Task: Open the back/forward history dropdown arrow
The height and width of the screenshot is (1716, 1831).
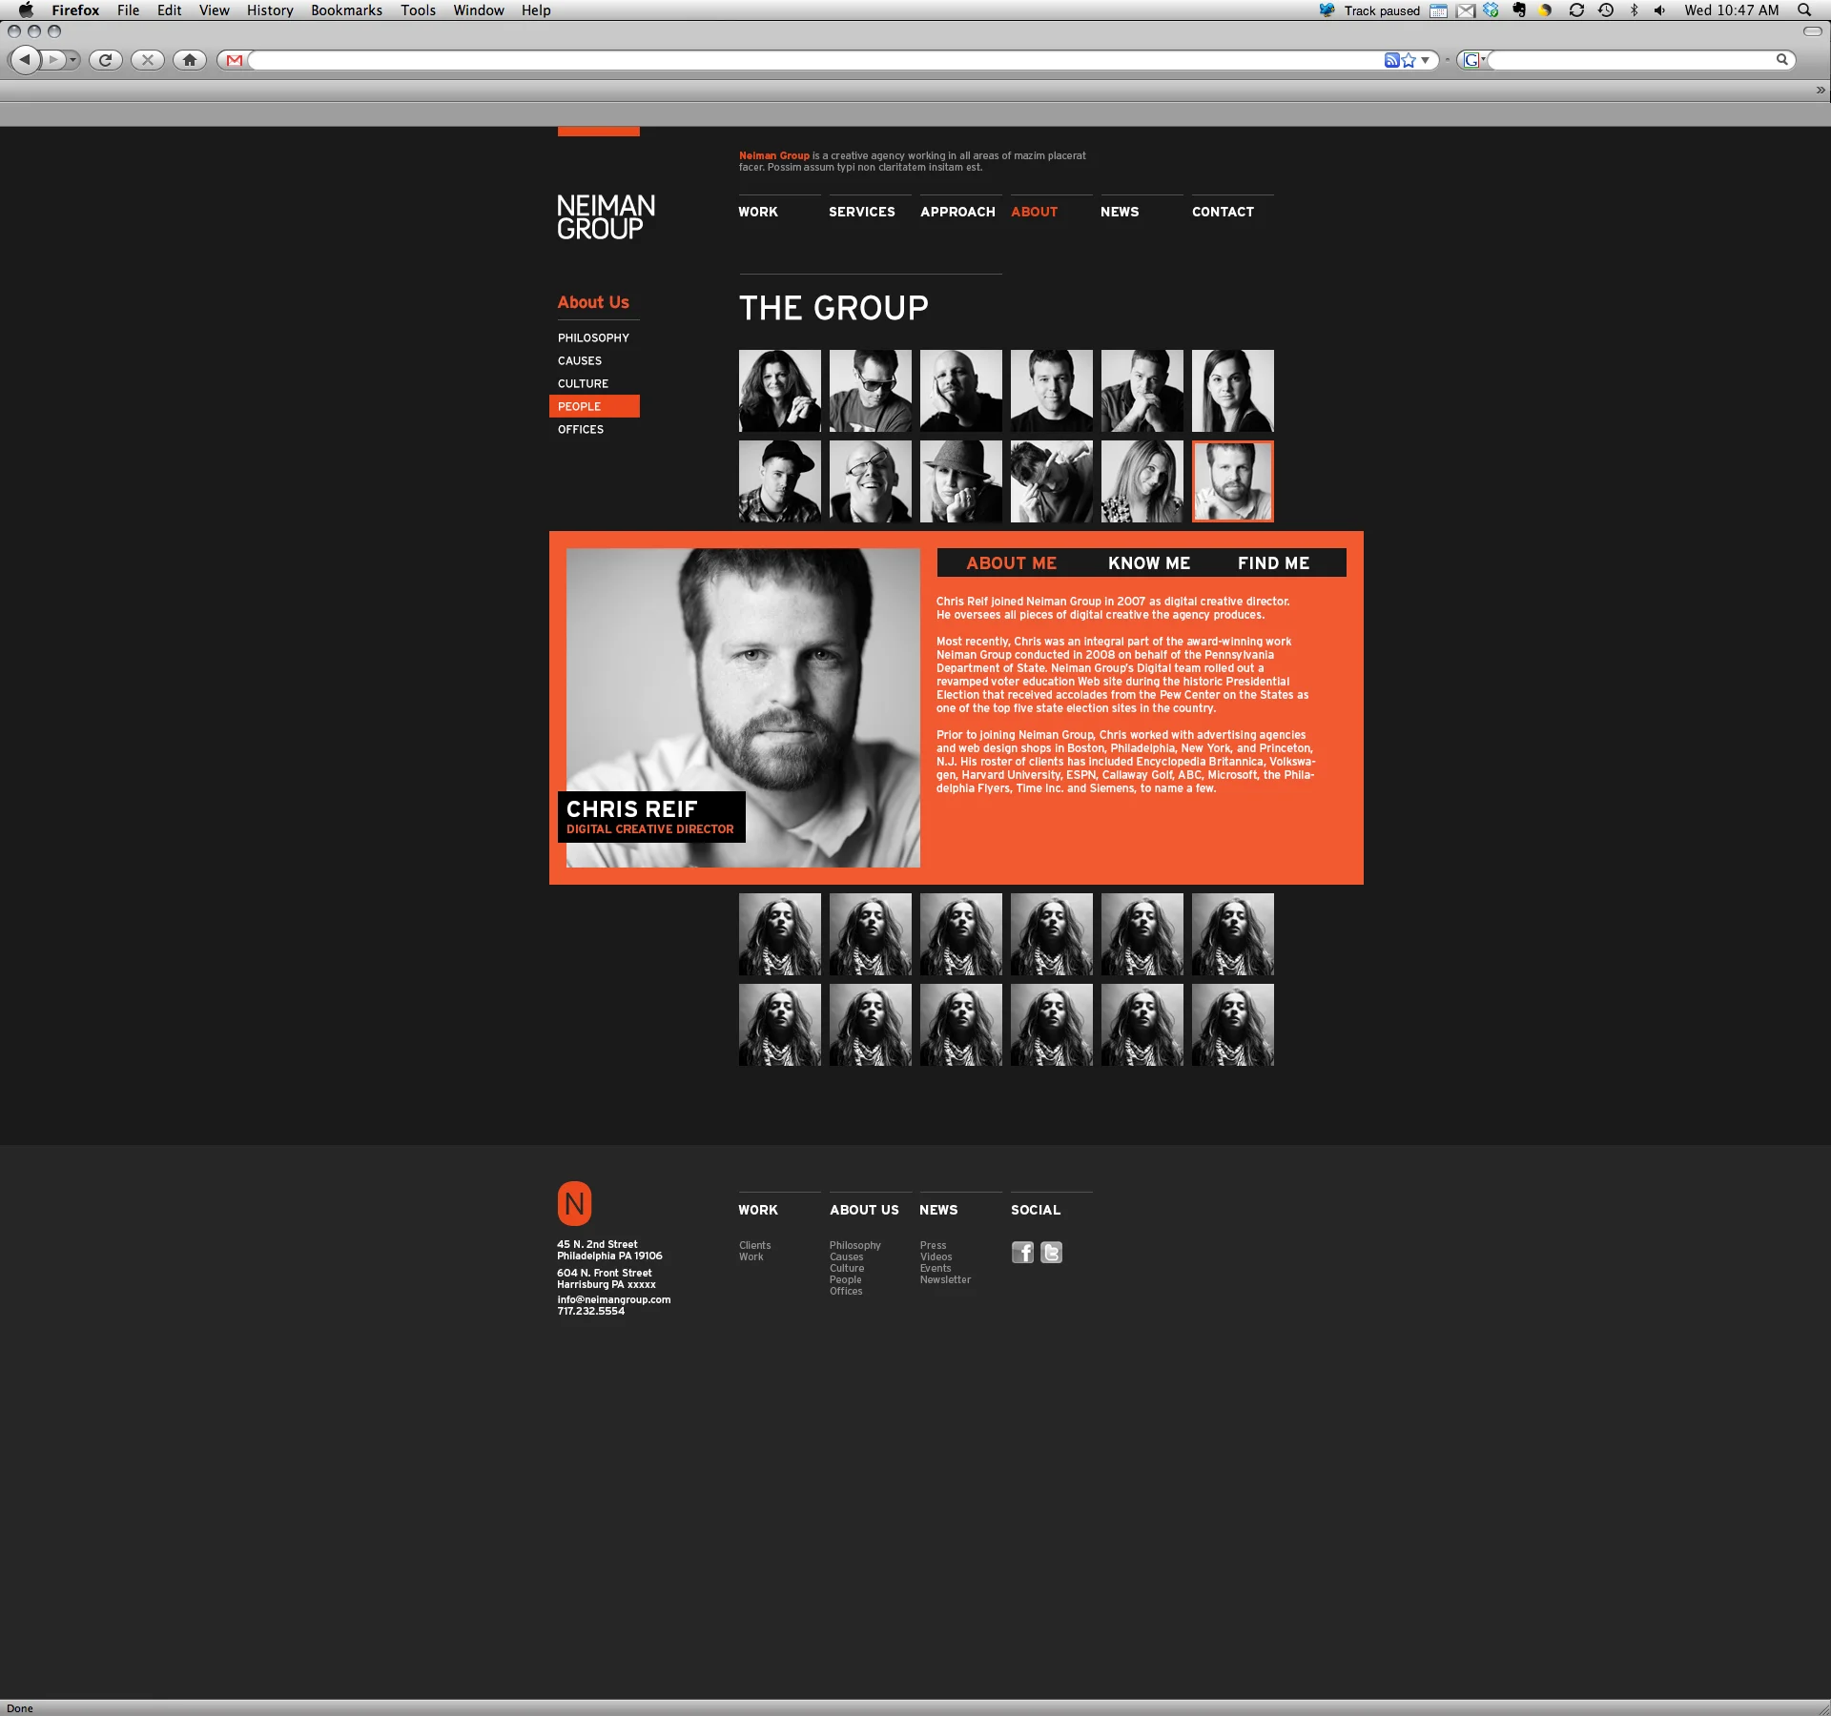Action: 72,60
